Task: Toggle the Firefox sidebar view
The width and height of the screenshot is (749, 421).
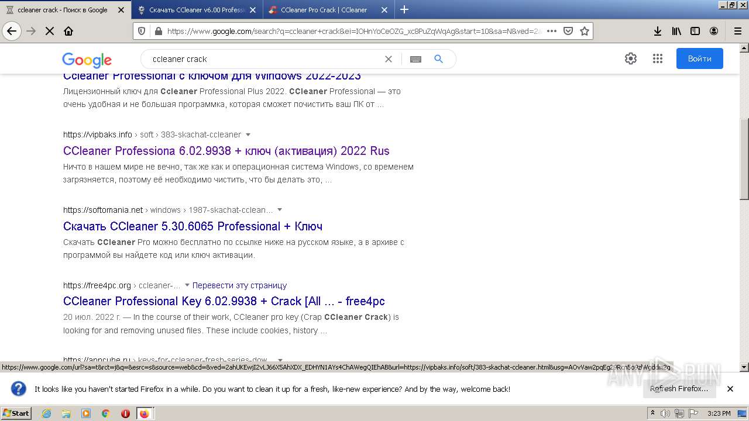Action: point(695,31)
